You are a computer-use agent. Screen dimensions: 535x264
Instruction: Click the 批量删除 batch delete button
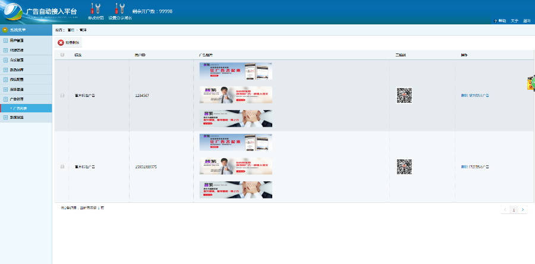(68, 43)
